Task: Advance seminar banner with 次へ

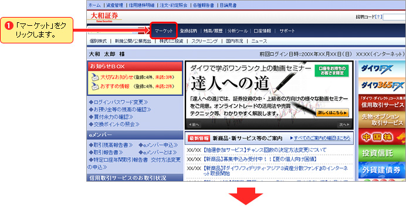Action: pyautogui.click(x=344, y=125)
